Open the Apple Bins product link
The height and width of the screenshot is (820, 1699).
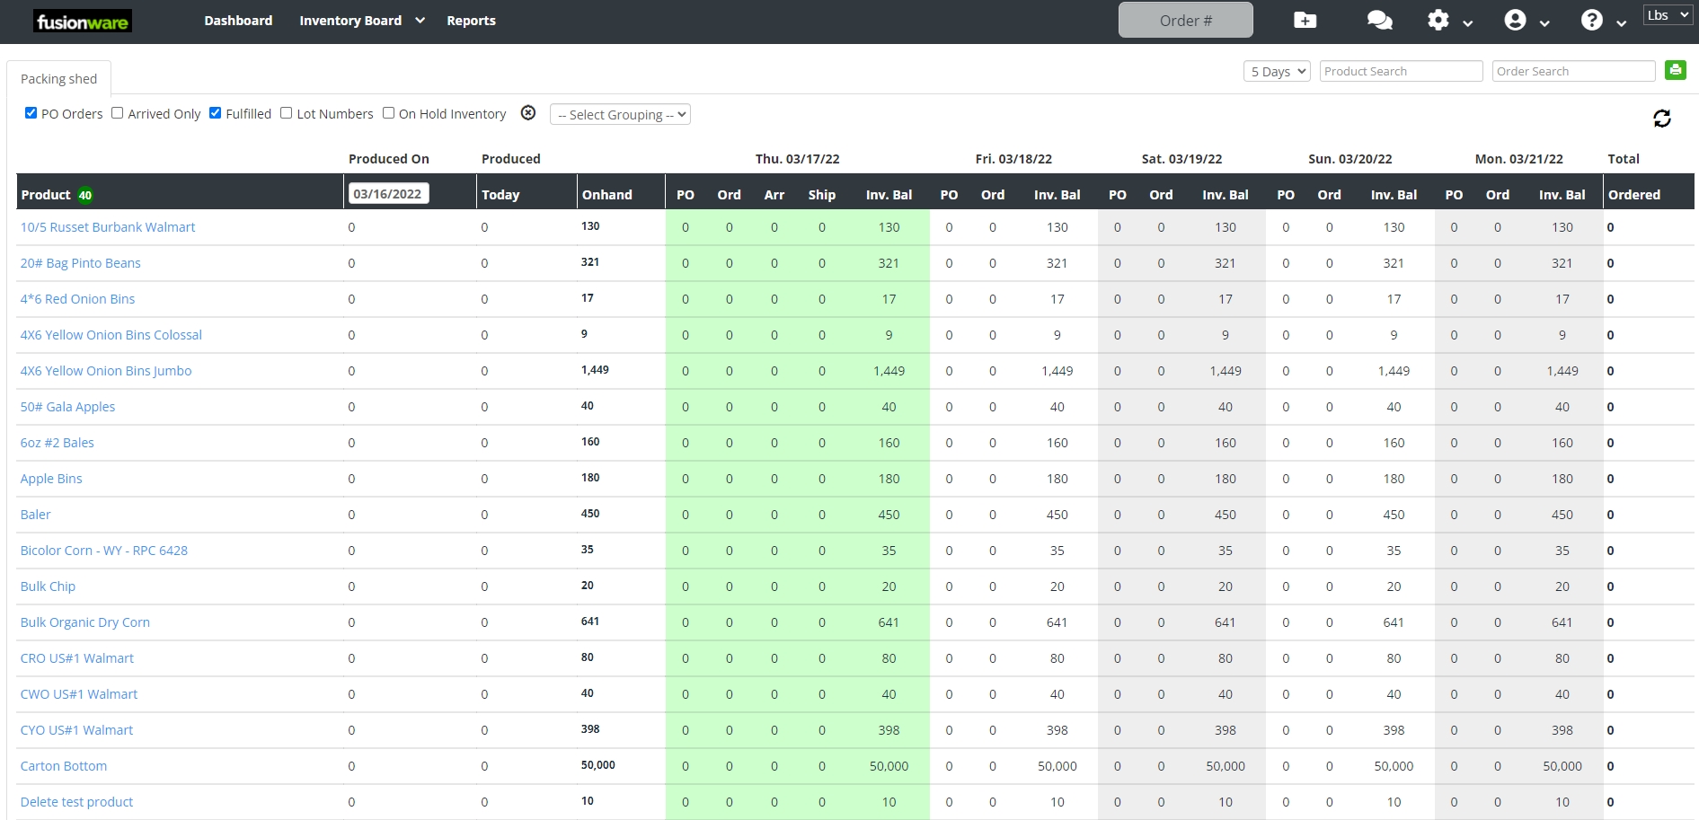coord(51,478)
